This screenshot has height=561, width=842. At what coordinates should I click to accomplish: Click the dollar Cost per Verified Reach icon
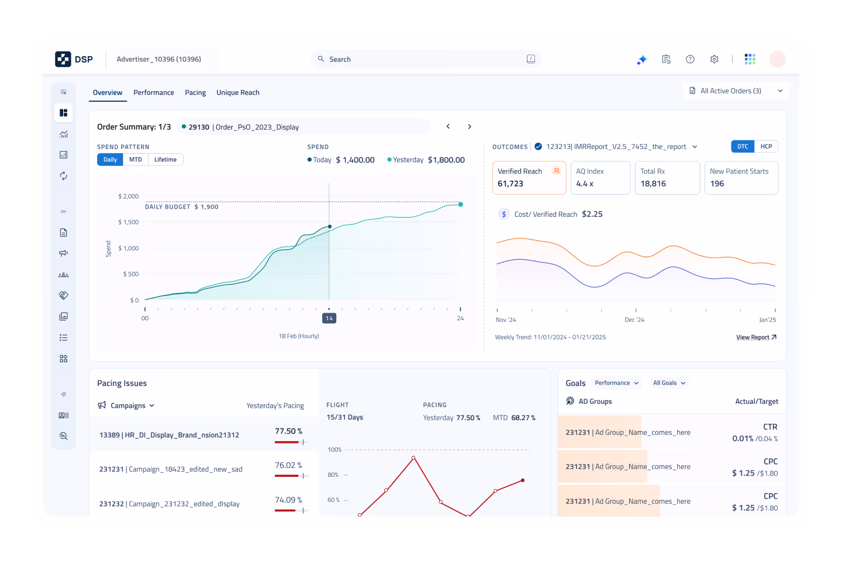point(504,214)
